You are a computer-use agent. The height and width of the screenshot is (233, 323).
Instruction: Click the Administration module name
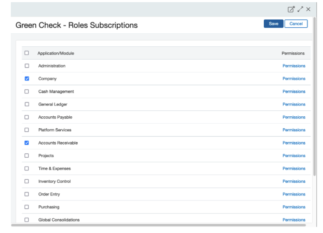[x=52, y=66]
